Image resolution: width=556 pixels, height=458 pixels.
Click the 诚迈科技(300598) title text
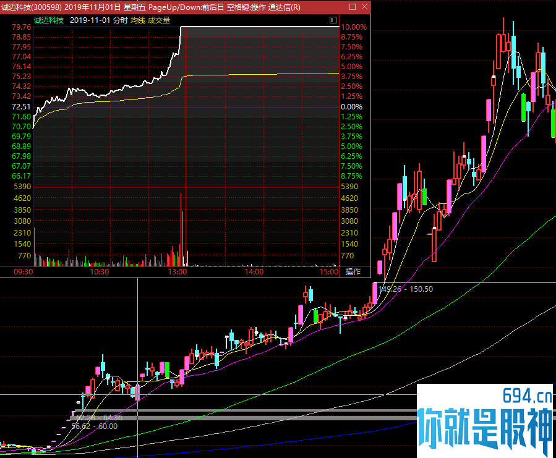pos(32,7)
